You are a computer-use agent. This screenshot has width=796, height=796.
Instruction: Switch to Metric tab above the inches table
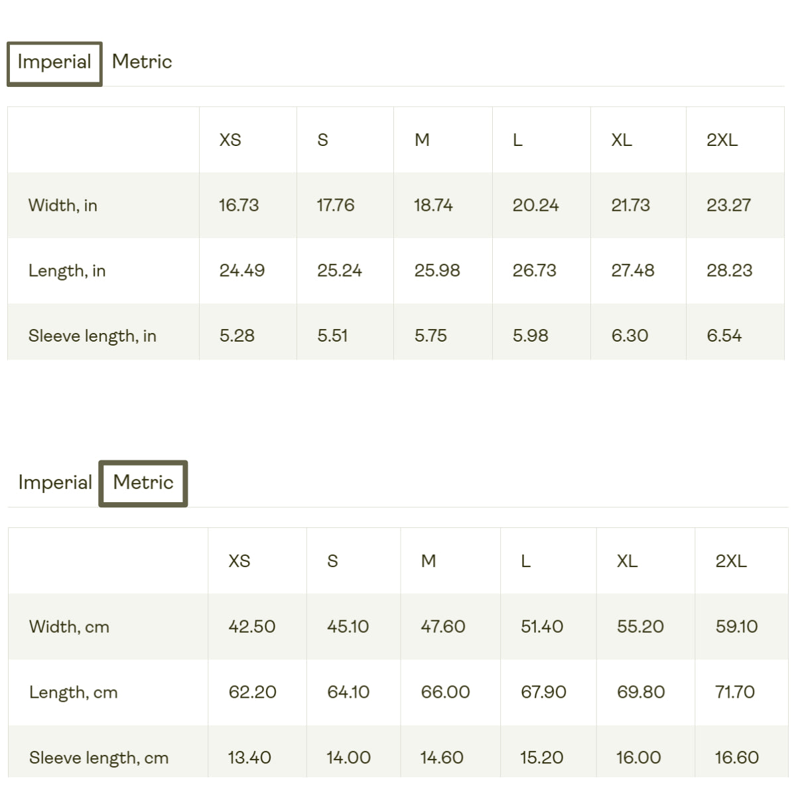(x=142, y=62)
